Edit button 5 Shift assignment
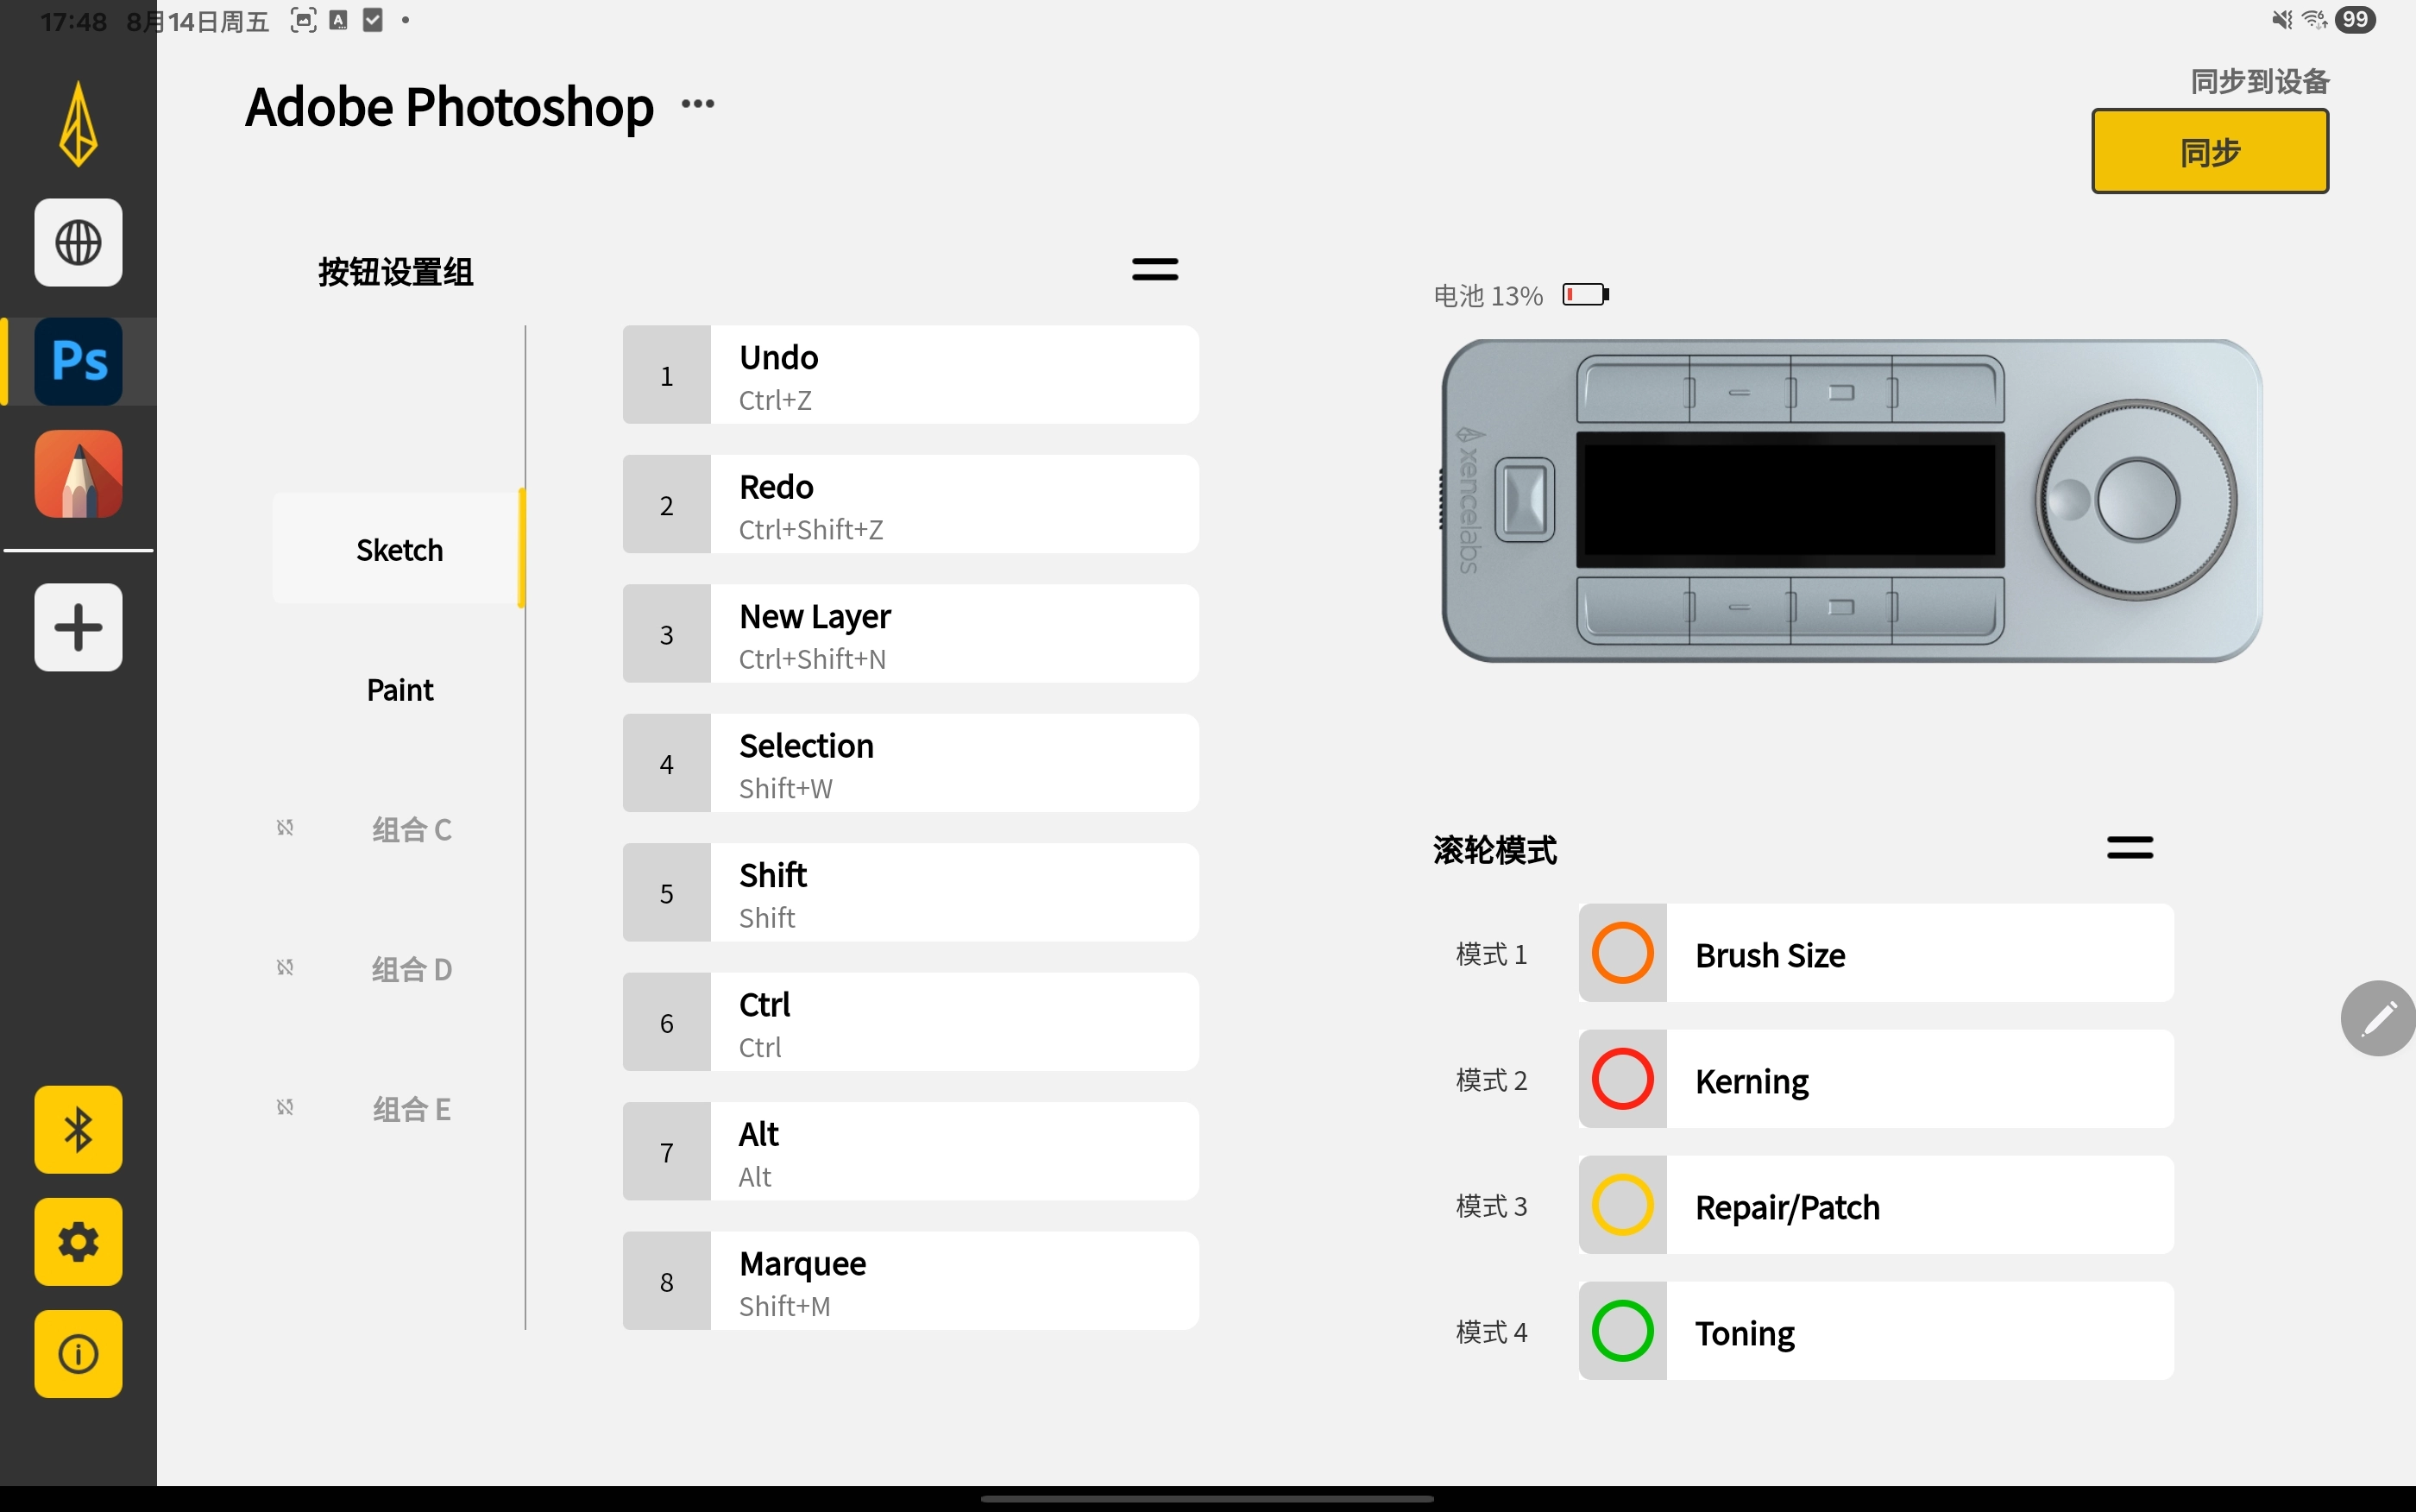Screen dimensions: 2416x1512 pyautogui.click(x=910, y=893)
